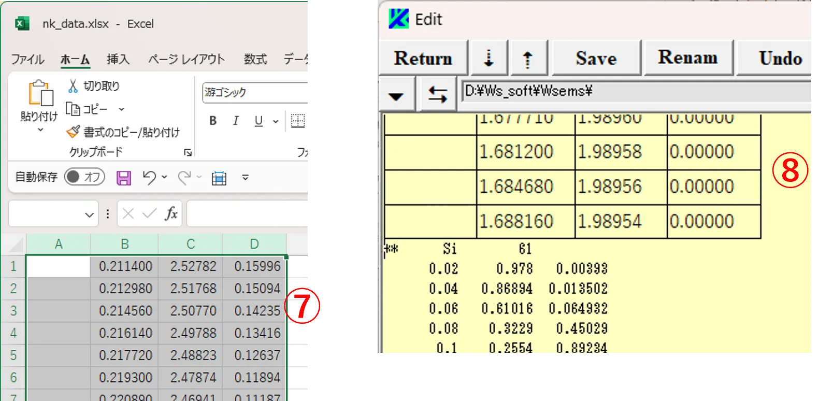Click the formula bar input field
This screenshot has height=401, width=833.
click(248, 213)
